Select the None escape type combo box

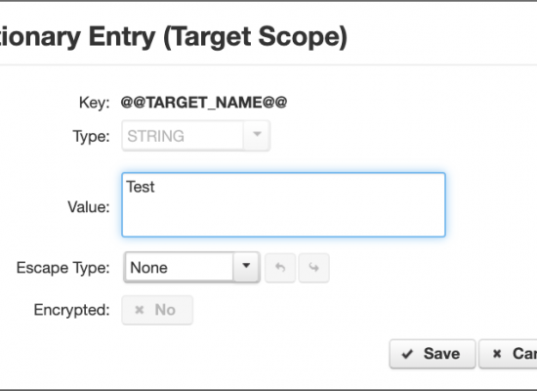pos(191,268)
